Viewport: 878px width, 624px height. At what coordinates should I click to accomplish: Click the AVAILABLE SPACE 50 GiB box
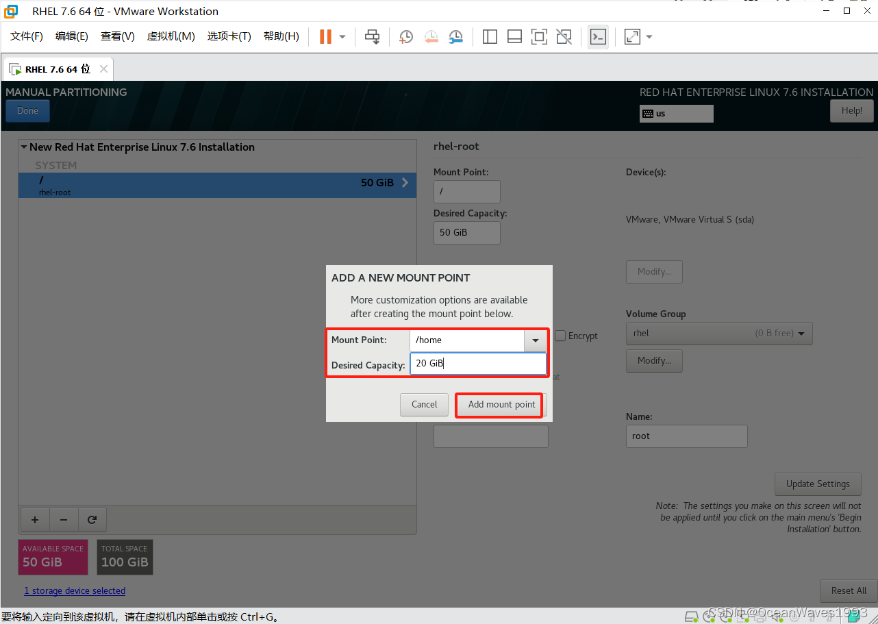[53, 557]
